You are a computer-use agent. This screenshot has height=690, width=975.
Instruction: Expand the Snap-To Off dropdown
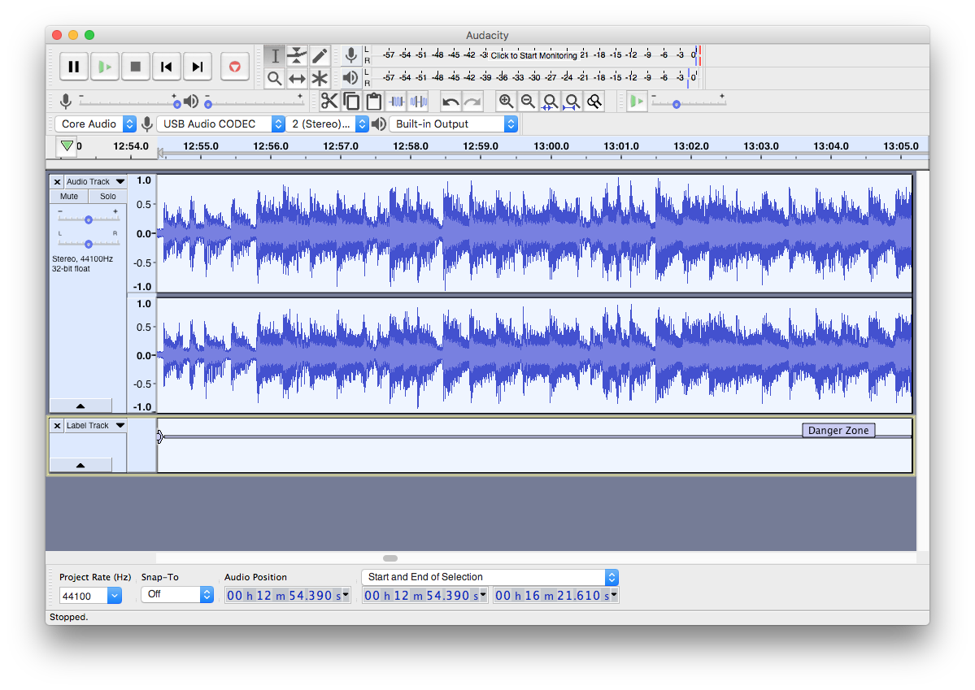point(176,595)
